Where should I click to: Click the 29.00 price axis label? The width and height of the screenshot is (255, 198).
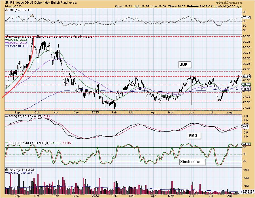(246, 69)
